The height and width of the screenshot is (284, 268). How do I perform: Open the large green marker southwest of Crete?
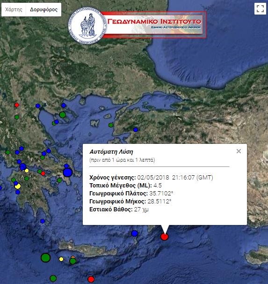pos(45,257)
